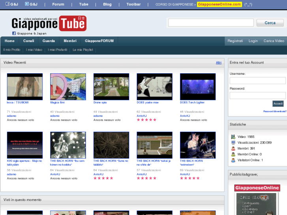The image size is (287, 215).
Task: Click star rating under sekai ju no shita de
Action: click(x=146, y=178)
